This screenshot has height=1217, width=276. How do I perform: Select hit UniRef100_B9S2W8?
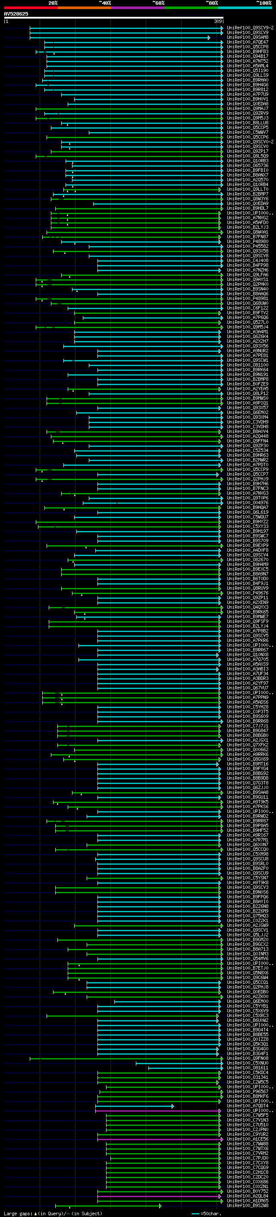[x=248, y=1206]
